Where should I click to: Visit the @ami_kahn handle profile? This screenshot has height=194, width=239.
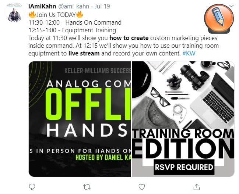(x=74, y=6)
